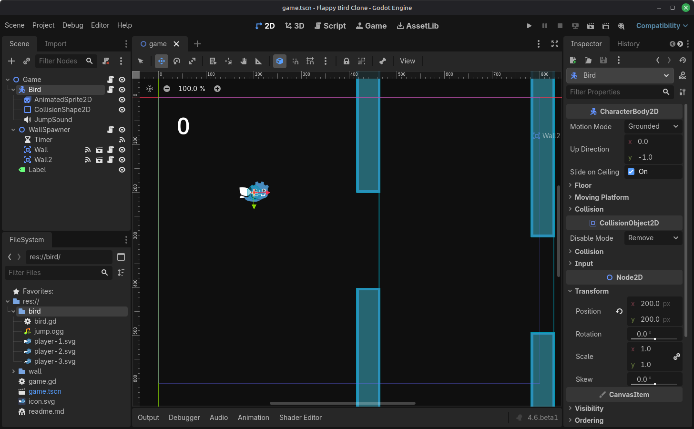Open the Project menu
This screenshot has height=429, width=694.
point(43,25)
